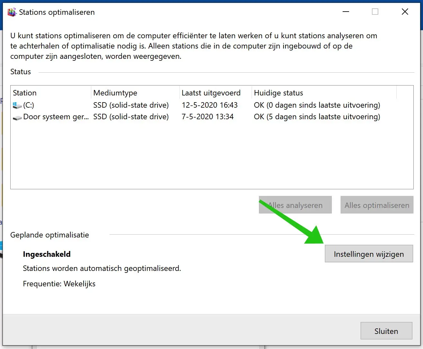Screen dimensions: 423x349
Task: Close the dialog with Sluiten
Action: click(386, 331)
